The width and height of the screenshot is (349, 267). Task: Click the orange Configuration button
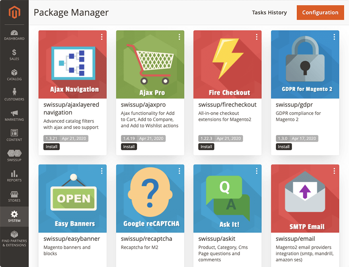(320, 12)
